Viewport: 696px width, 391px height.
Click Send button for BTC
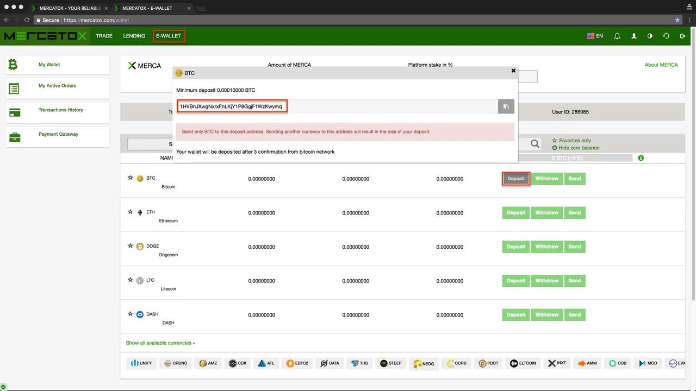click(x=575, y=179)
